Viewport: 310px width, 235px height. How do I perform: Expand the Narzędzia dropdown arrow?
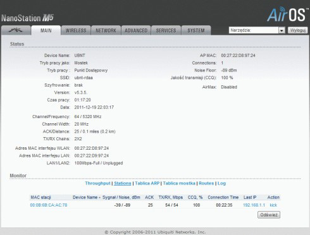coord(282,30)
